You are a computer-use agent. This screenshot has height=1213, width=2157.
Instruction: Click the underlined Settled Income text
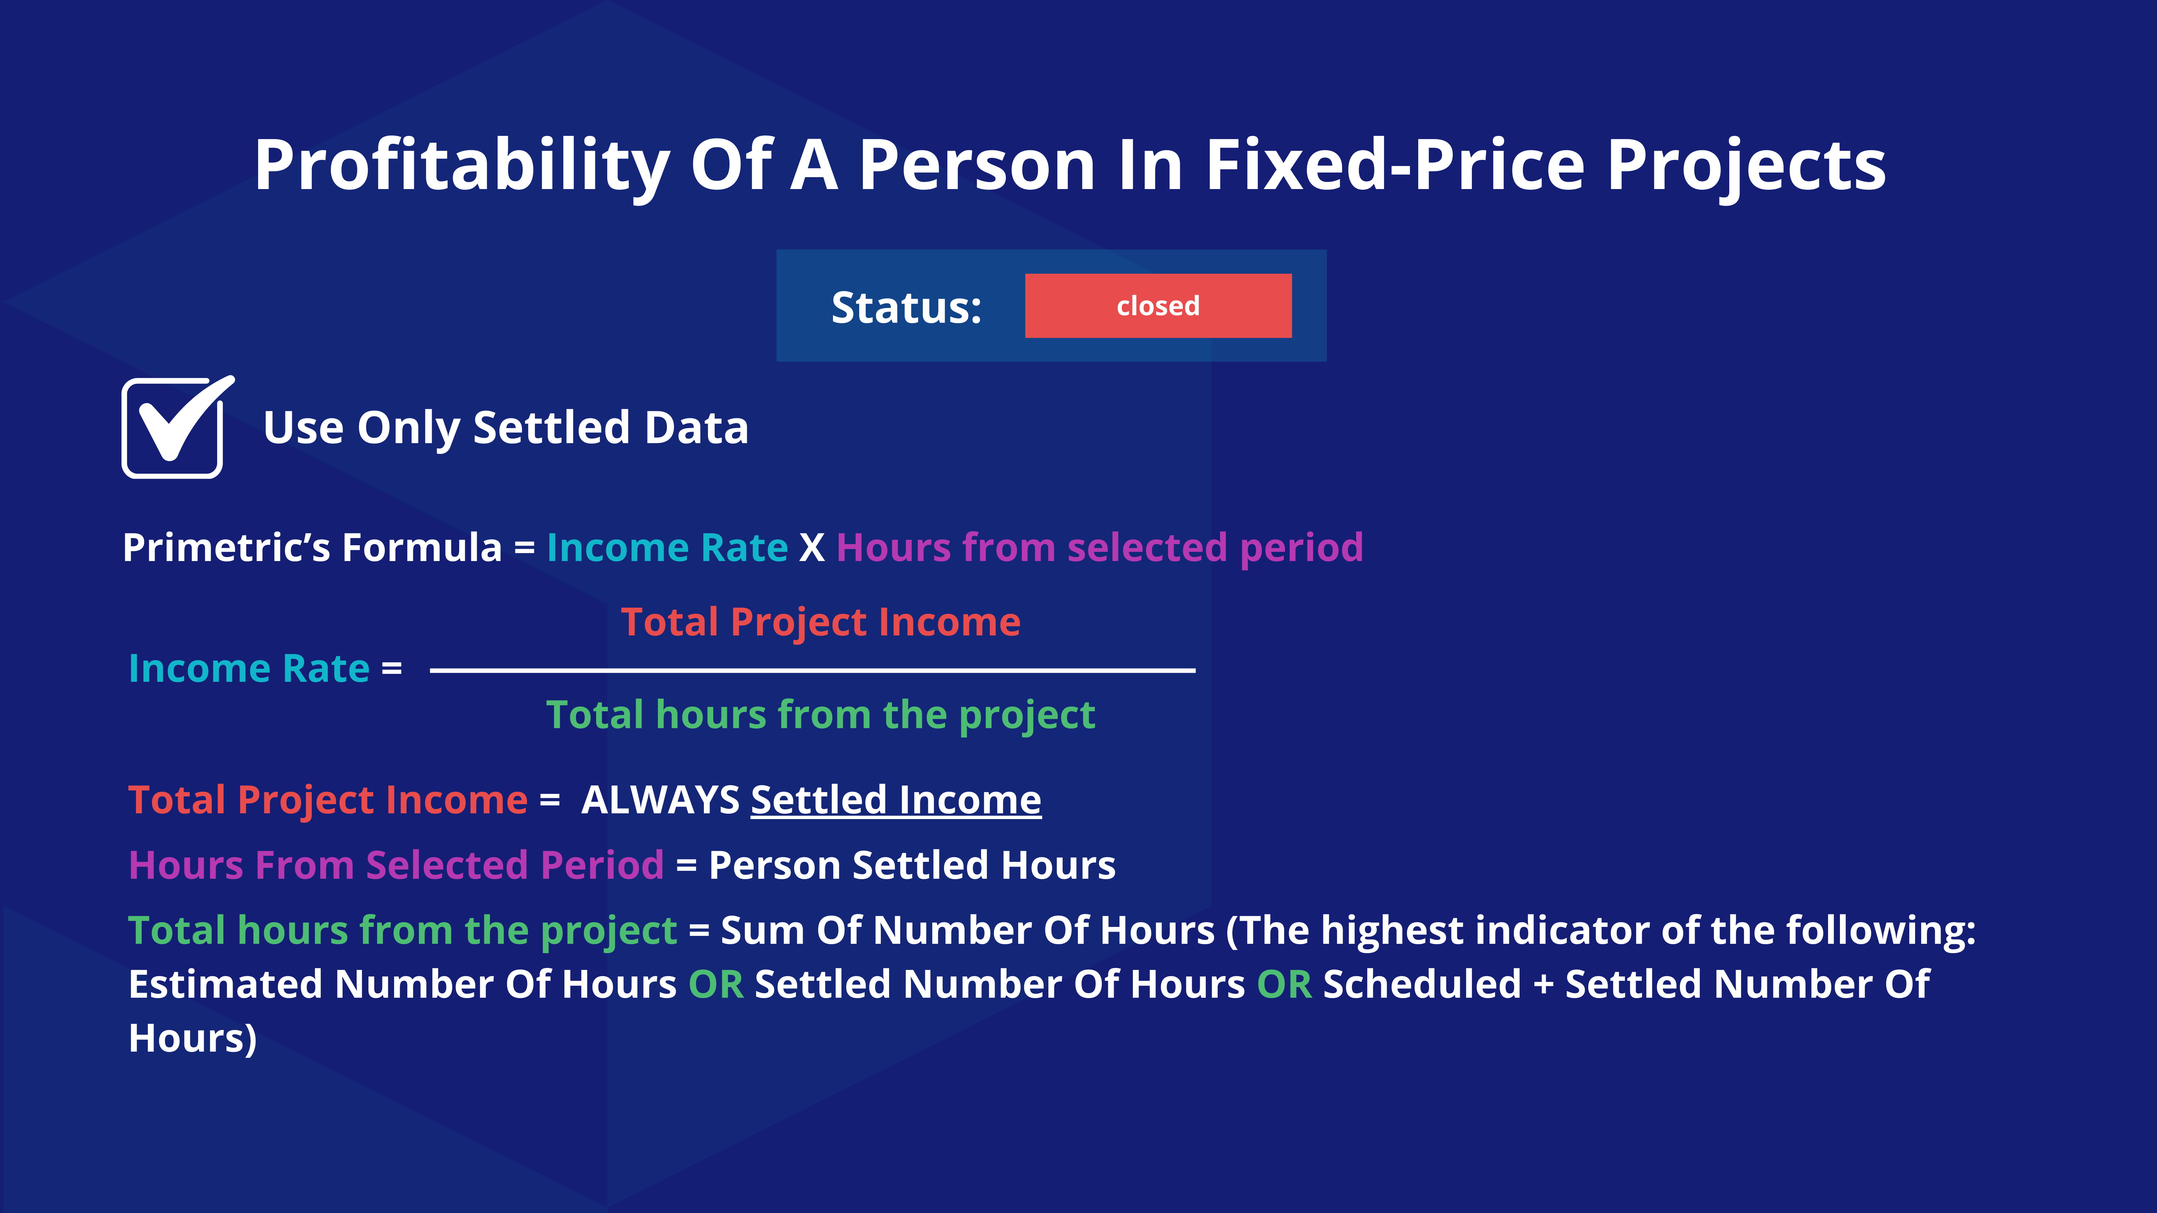[896, 800]
